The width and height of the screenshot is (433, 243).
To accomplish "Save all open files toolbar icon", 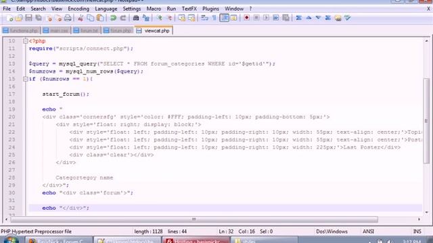I will point(39,18).
